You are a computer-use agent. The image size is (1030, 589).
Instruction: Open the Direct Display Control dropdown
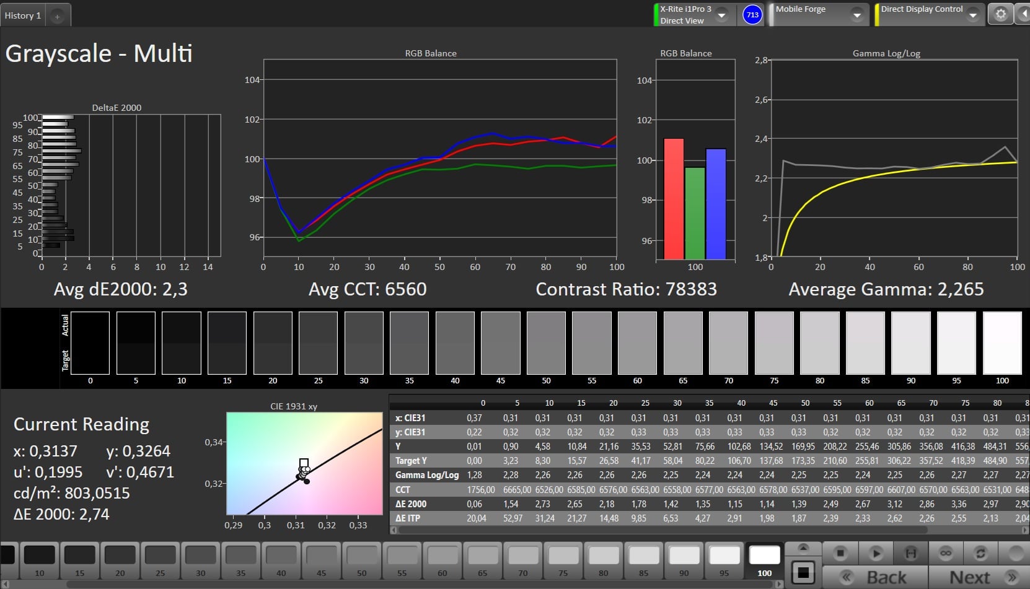point(972,15)
